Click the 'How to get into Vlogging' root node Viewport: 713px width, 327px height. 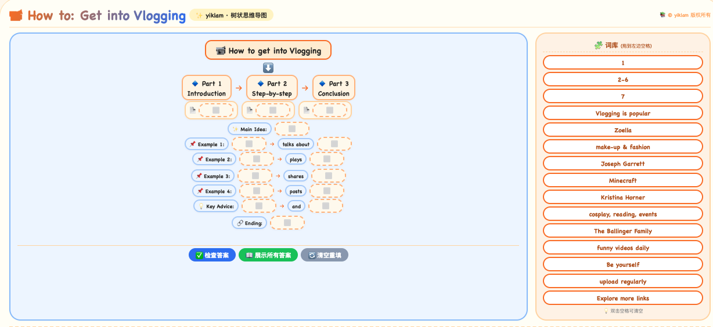point(268,50)
